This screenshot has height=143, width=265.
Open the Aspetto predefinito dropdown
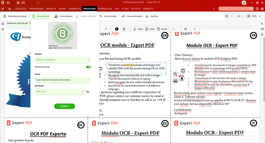(63, 60)
